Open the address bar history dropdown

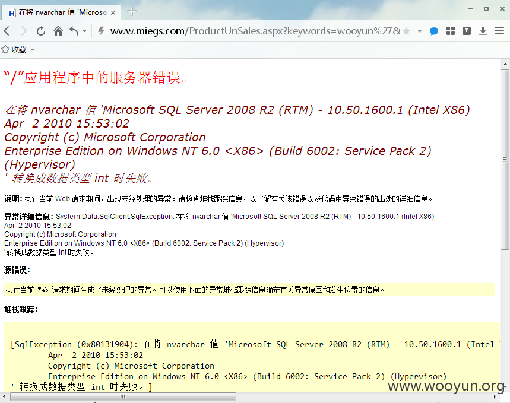pyautogui.click(x=420, y=31)
